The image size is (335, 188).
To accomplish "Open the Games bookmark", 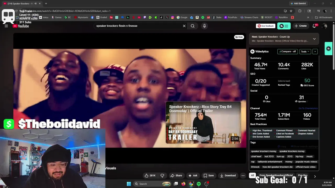I will 57,17.
